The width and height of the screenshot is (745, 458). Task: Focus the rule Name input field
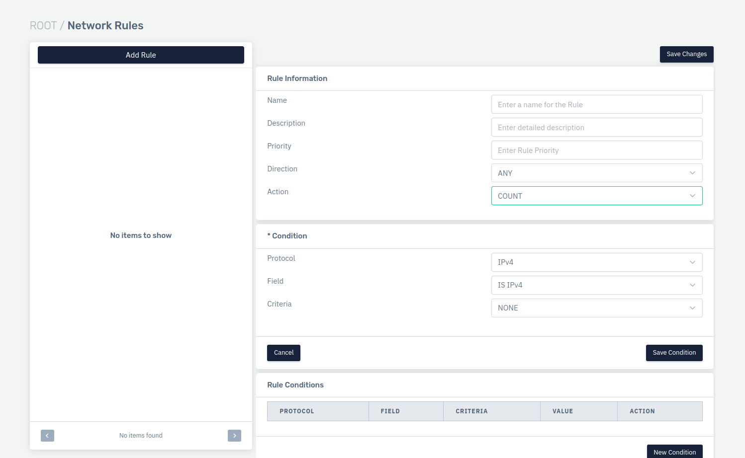click(597, 104)
